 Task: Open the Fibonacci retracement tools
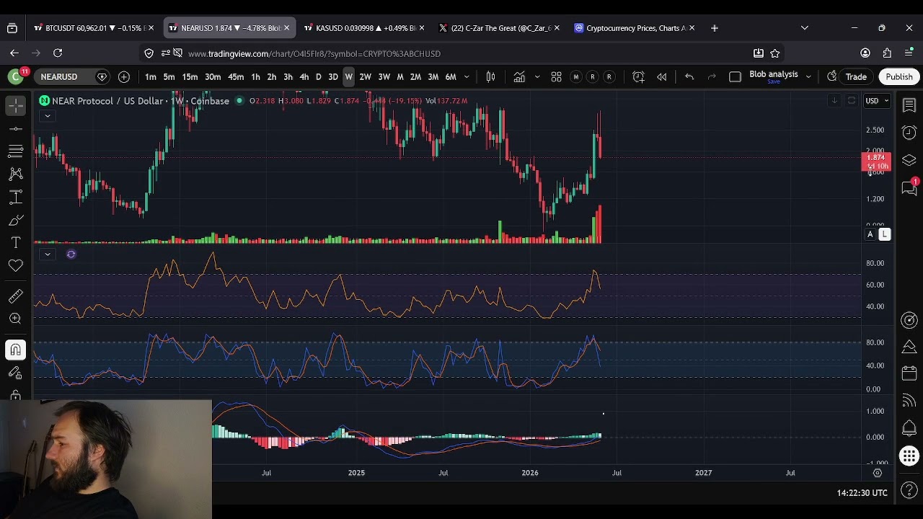(x=16, y=151)
